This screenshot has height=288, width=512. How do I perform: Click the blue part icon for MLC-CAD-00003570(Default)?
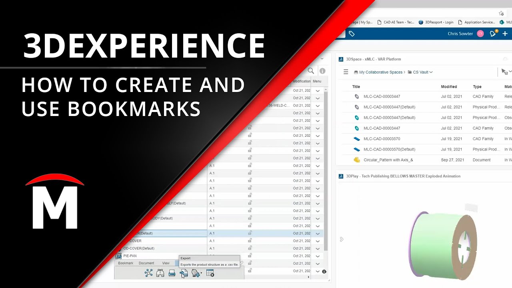tap(357, 149)
